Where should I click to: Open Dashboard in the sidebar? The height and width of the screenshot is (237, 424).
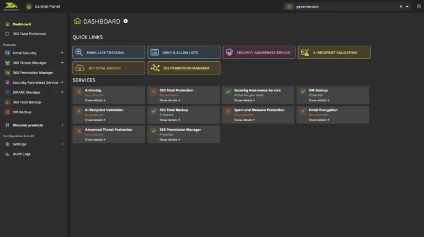[x=22, y=24]
